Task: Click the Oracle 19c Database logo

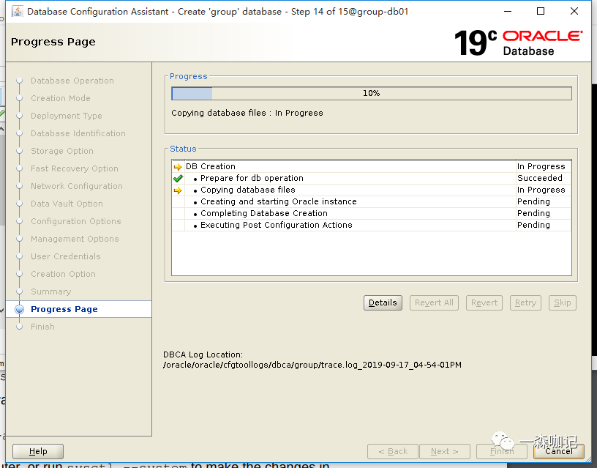Action: pos(518,42)
